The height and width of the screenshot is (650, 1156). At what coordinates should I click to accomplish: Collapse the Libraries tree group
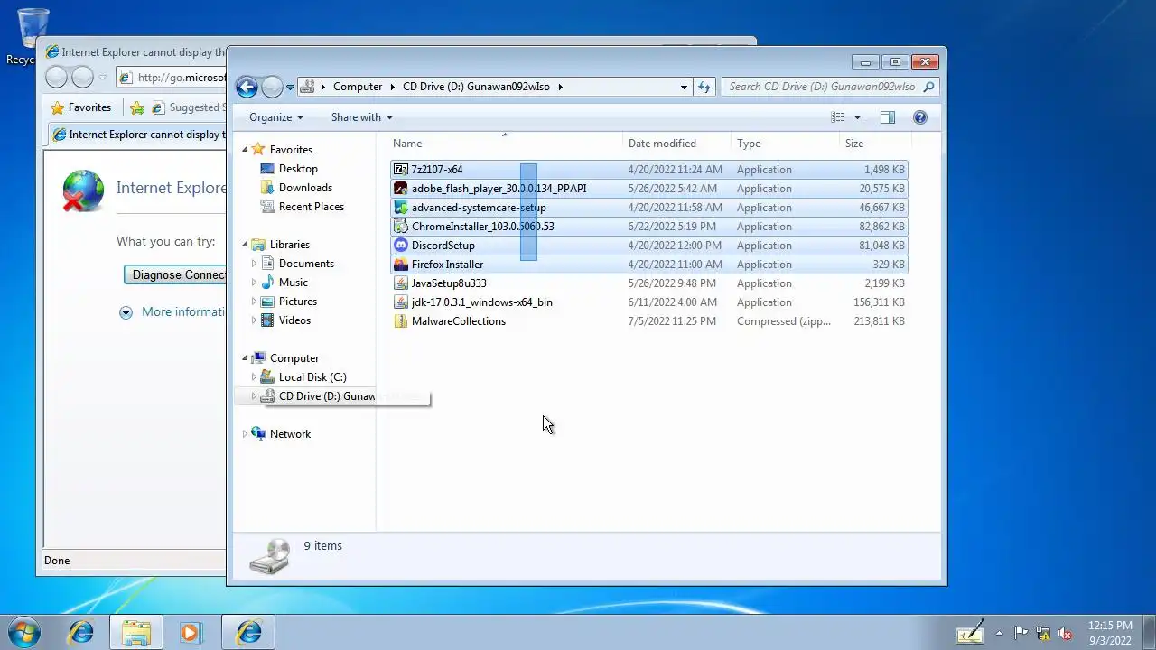pyautogui.click(x=245, y=245)
